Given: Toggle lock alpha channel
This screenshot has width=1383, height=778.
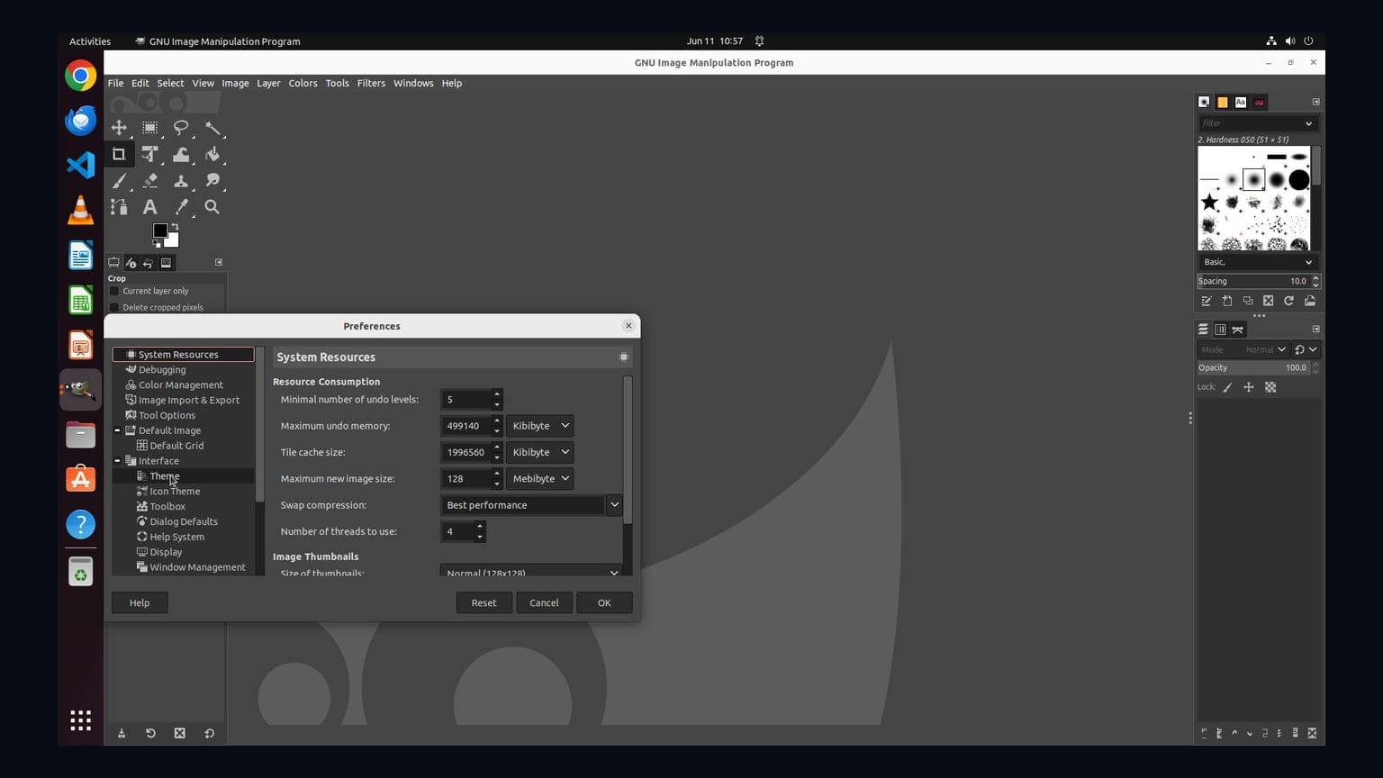Looking at the screenshot, I should pos(1270,387).
